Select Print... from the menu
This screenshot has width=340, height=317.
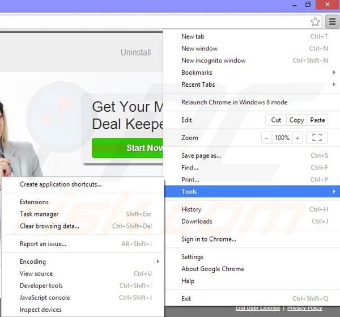[252, 179]
